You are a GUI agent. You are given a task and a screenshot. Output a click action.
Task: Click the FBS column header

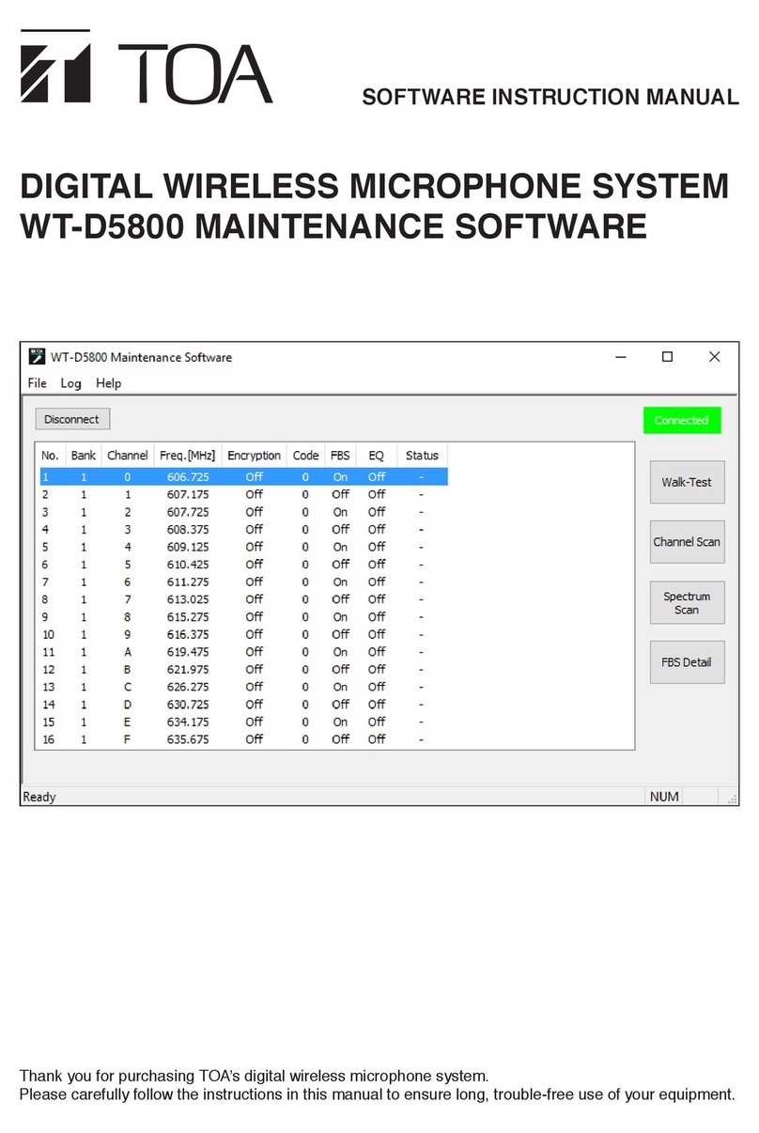tap(340, 456)
